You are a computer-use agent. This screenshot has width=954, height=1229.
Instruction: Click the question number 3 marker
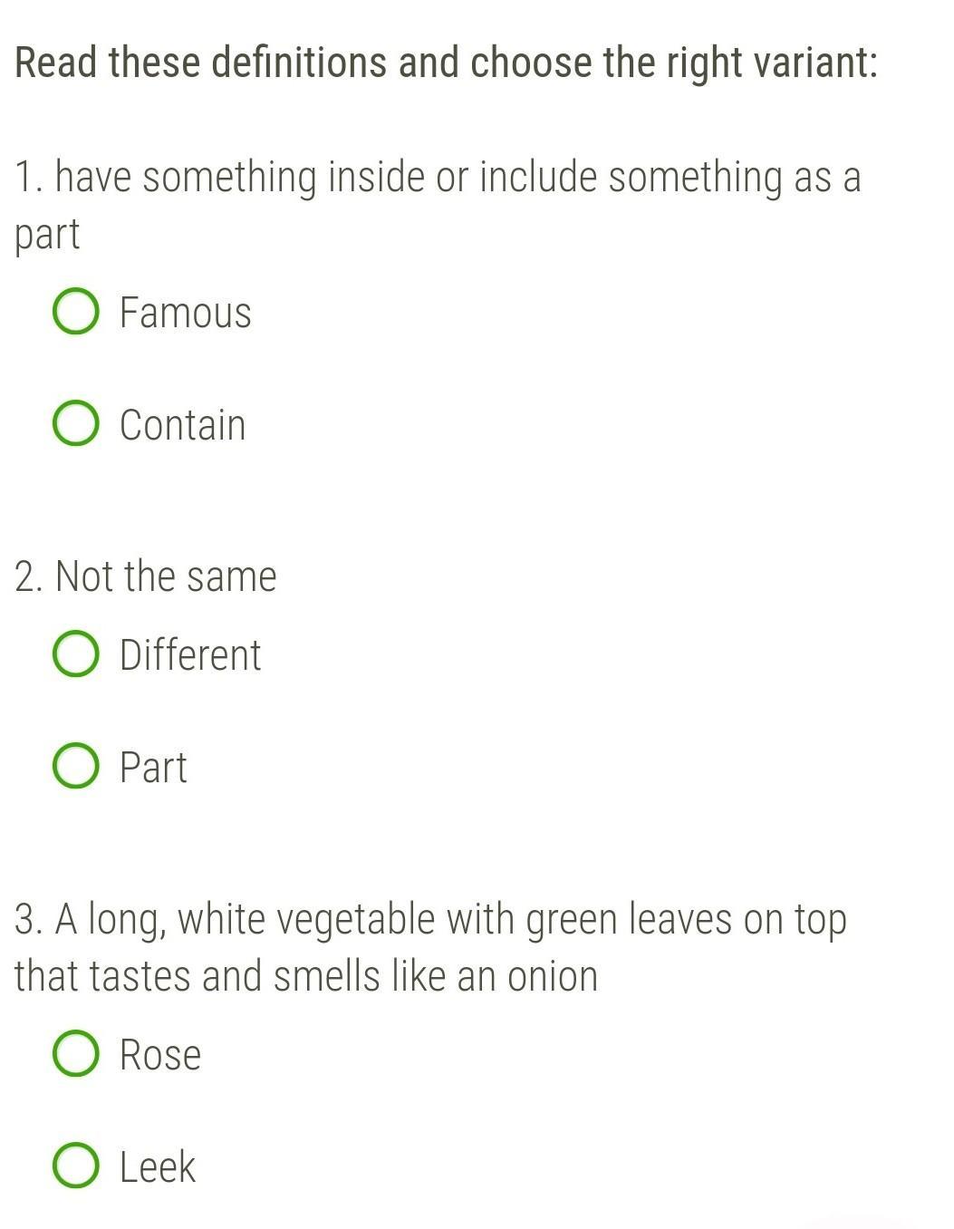coord(28,920)
